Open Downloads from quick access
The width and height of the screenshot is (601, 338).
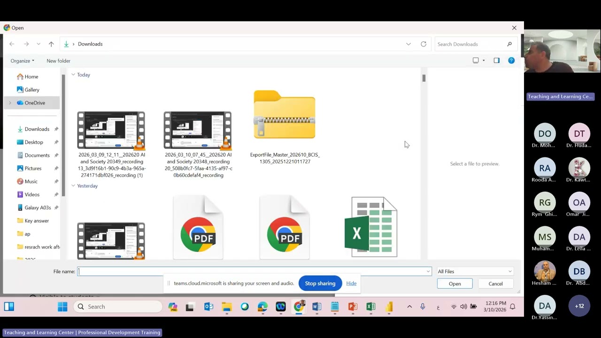pos(37,129)
